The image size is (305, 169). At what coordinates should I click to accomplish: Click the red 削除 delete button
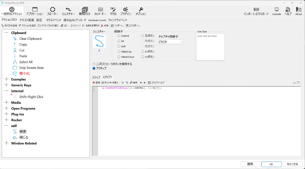[x=105, y=26]
